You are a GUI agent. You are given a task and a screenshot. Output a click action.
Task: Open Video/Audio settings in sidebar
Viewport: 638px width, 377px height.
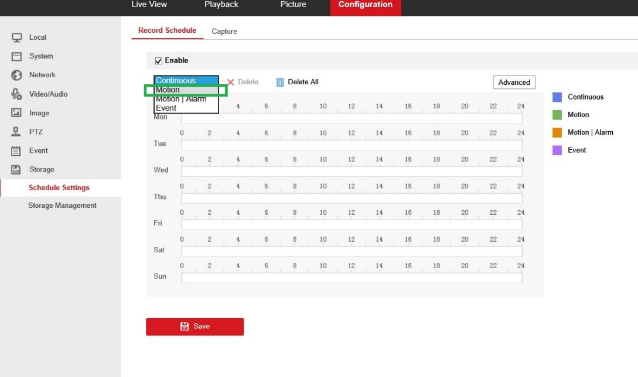point(49,94)
